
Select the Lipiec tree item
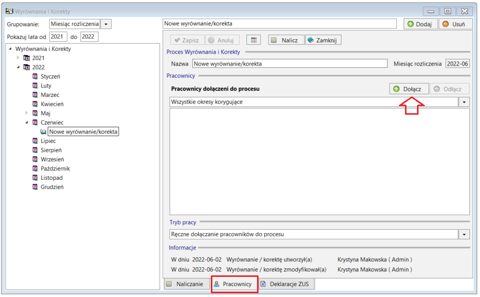49,141
